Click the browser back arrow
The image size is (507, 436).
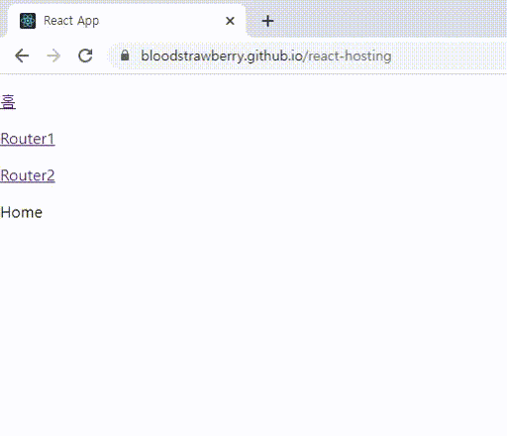[x=22, y=55]
